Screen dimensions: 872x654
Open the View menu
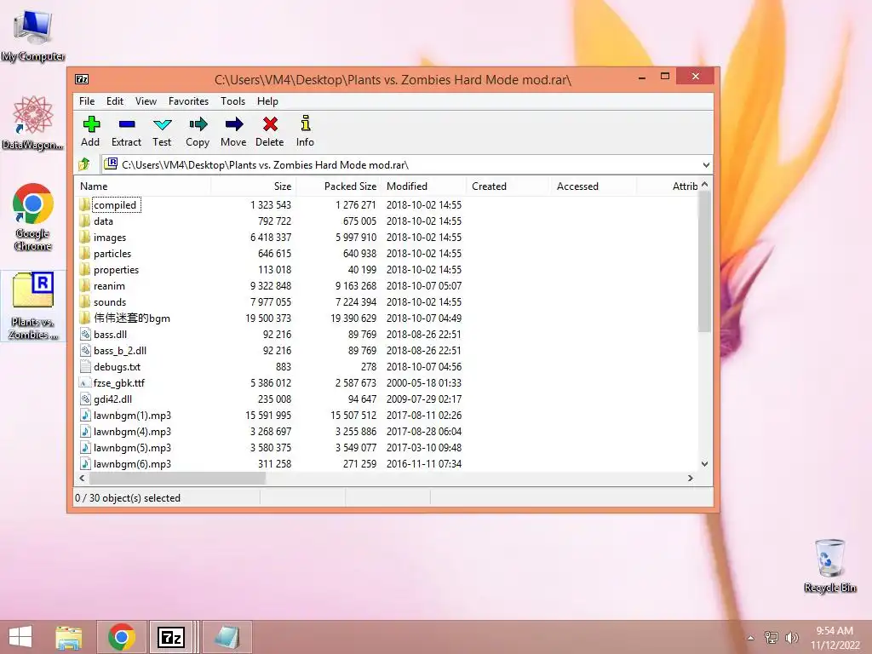tap(146, 101)
